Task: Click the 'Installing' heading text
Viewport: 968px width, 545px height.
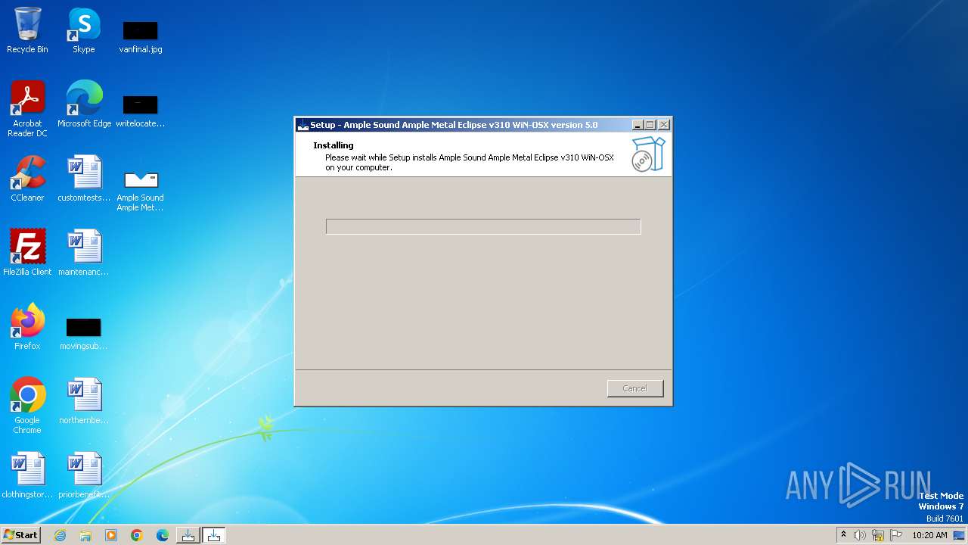Action: click(x=334, y=145)
